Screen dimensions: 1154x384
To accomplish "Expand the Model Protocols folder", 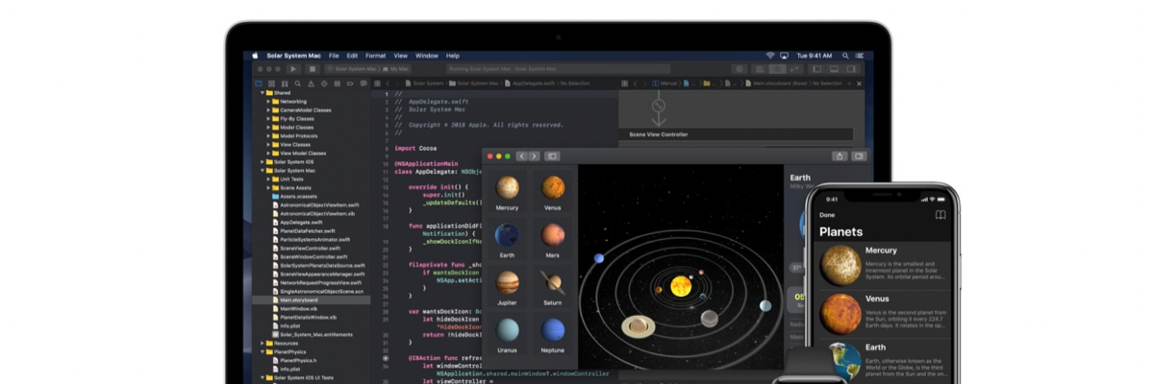I will [268, 136].
